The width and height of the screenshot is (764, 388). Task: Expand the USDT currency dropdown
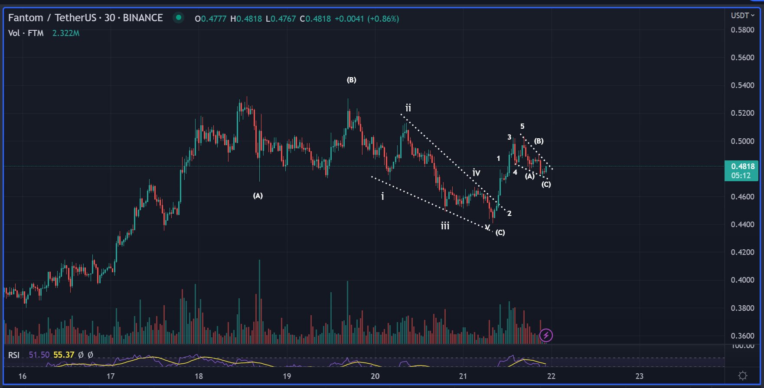point(742,16)
